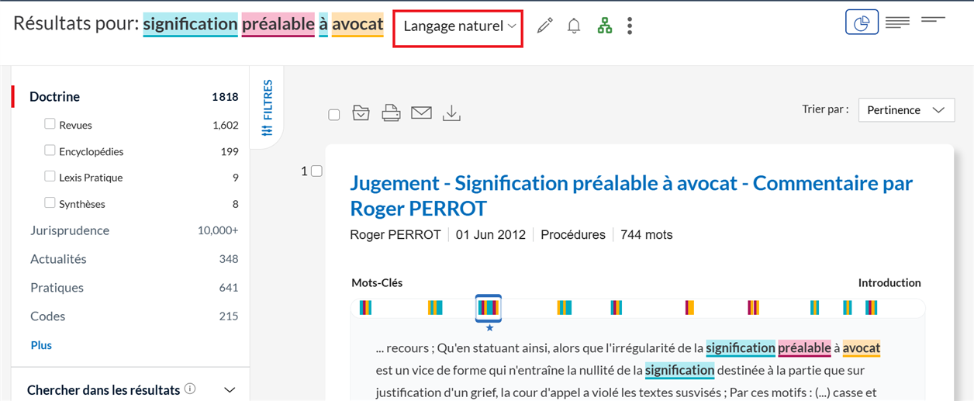Open the Trier par Pertinence dropdown
The image size is (974, 401).
click(x=907, y=110)
